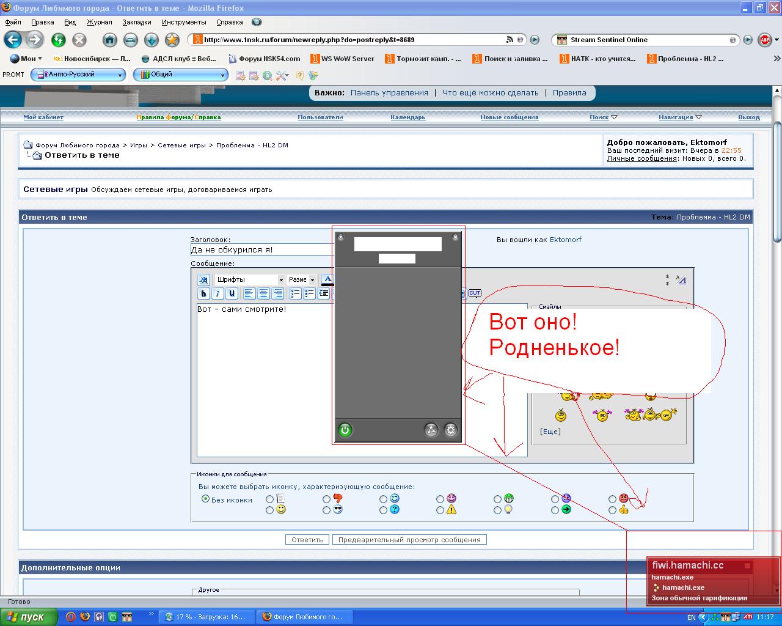The width and height of the screenshot is (782, 626).
Task: Open the 'Закладки' menu
Action: tap(136, 22)
